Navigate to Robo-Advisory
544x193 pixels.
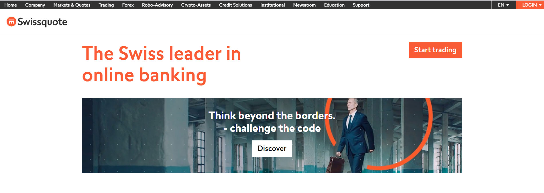pyautogui.click(x=157, y=5)
